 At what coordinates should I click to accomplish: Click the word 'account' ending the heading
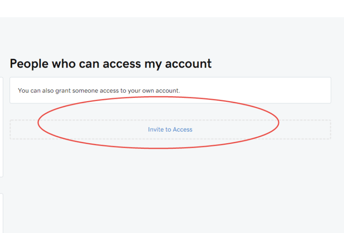click(188, 64)
